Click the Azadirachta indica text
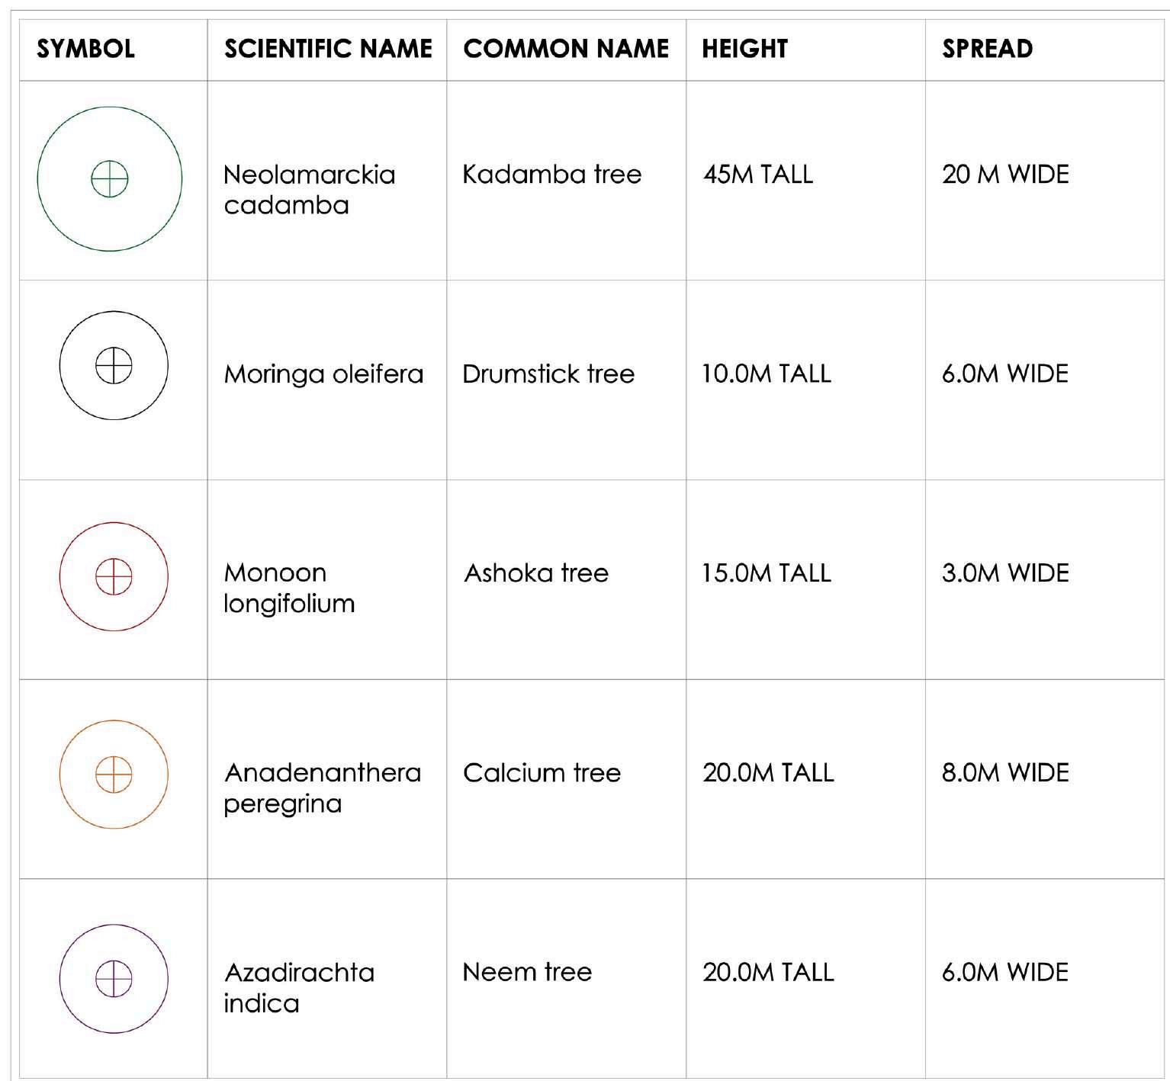1170x1081 pixels. click(x=299, y=988)
